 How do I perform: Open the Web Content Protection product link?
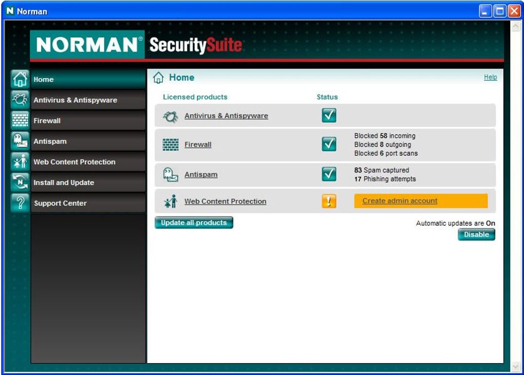click(x=225, y=201)
